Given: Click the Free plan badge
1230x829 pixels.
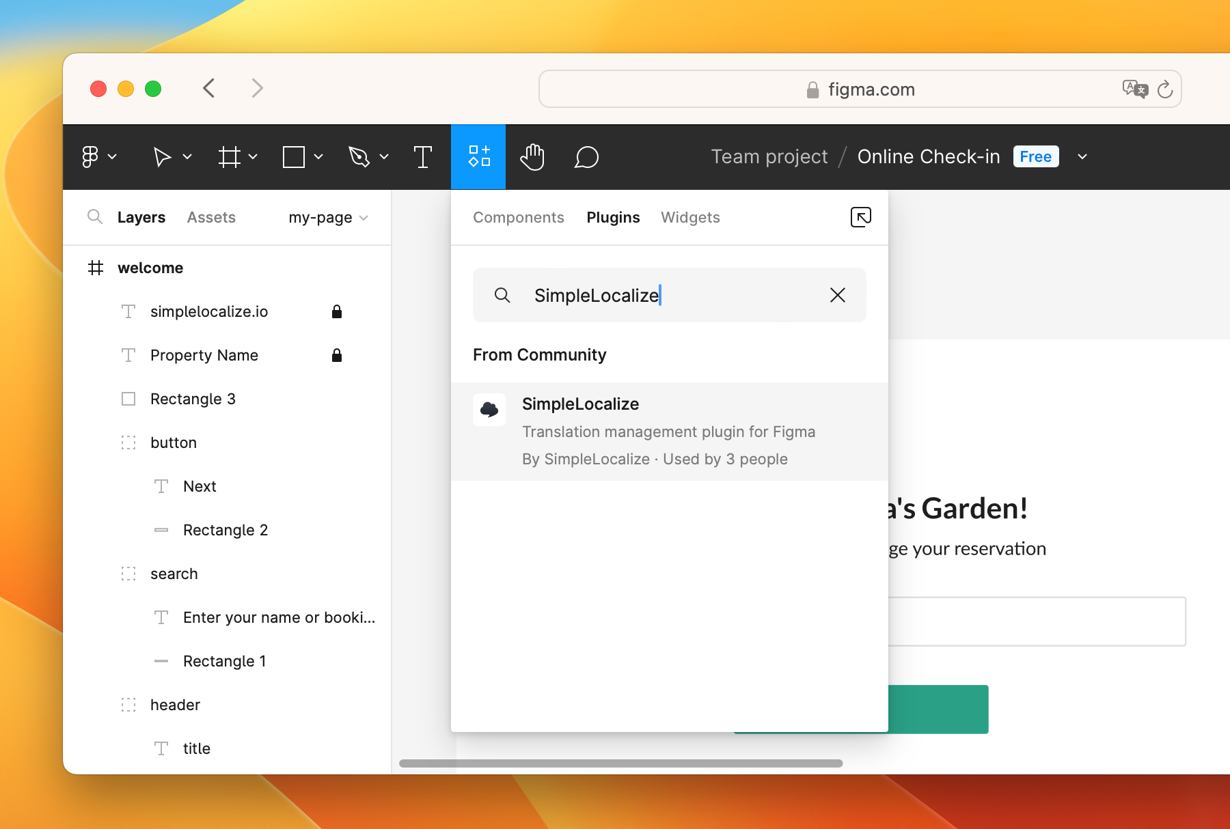Looking at the screenshot, I should (1036, 156).
